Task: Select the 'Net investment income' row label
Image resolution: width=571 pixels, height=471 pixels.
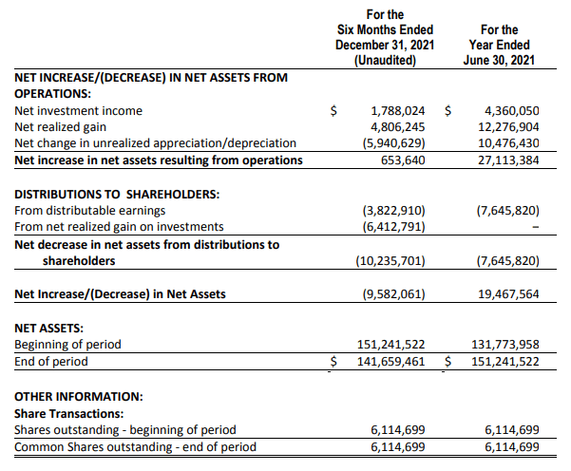Action: coord(78,111)
